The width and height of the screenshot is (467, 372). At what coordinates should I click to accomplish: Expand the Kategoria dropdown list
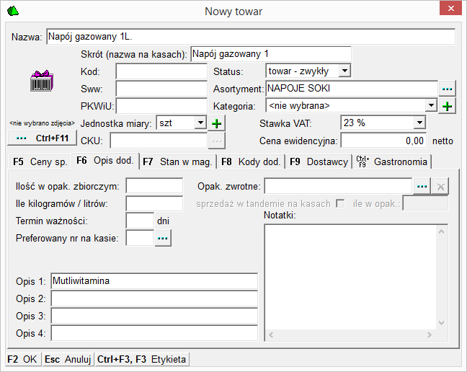pyautogui.click(x=431, y=106)
